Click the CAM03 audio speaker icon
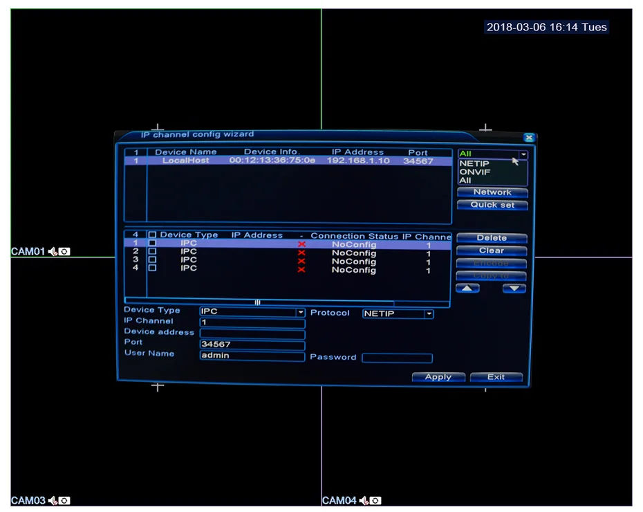 click(x=53, y=500)
